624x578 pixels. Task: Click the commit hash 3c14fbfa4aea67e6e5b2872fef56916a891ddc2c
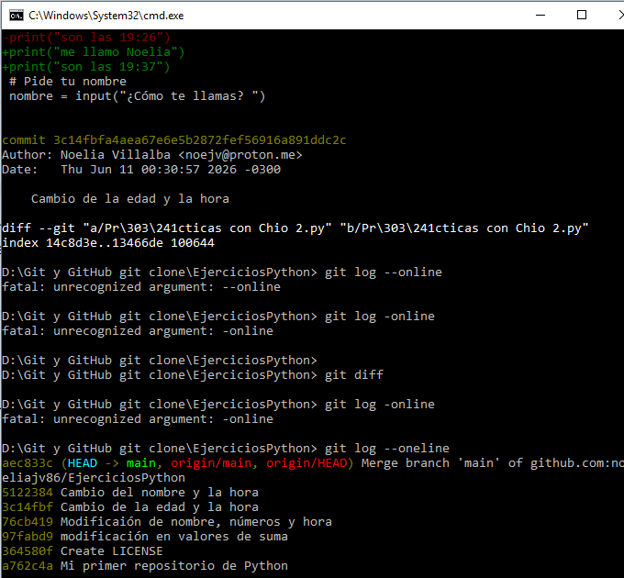[x=200, y=140]
